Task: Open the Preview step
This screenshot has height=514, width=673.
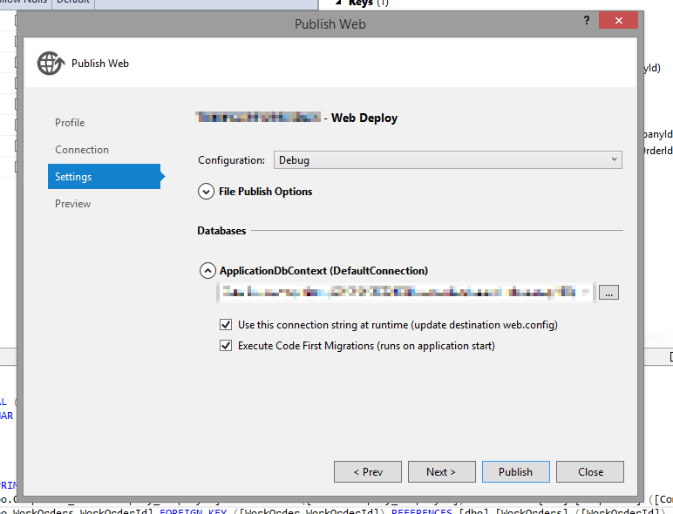Action: (x=73, y=204)
